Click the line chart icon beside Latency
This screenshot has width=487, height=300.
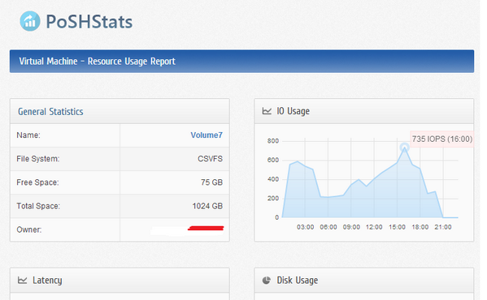(x=23, y=281)
